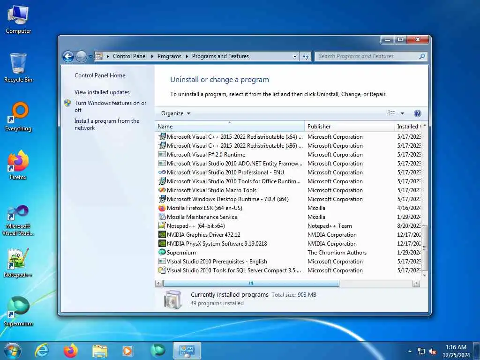Select Microsoft Visual C++ 2015-2022 Redistributable (x86)
This screenshot has height=360, width=480.
point(234,146)
